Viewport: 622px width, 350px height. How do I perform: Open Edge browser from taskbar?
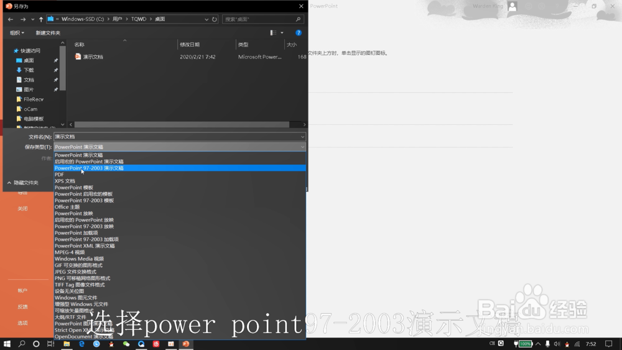[x=81, y=344]
